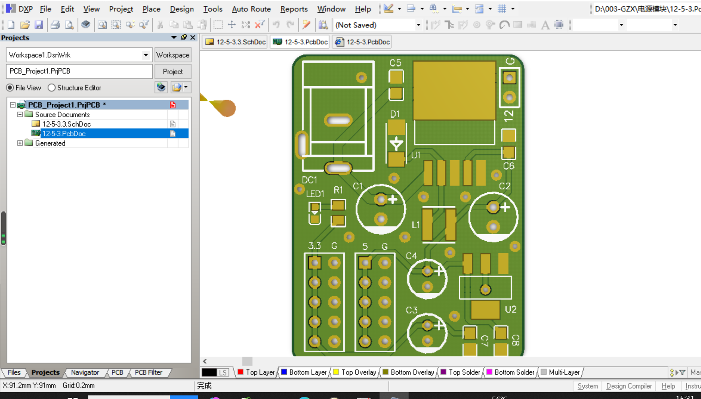The height and width of the screenshot is (399, 701).
Task: Create a new document with the blank page icon
Action: [x=11, y=25]
